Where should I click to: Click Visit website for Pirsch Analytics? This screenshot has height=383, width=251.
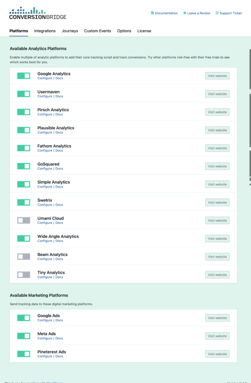pyautogui.click(x=217, y=112)
